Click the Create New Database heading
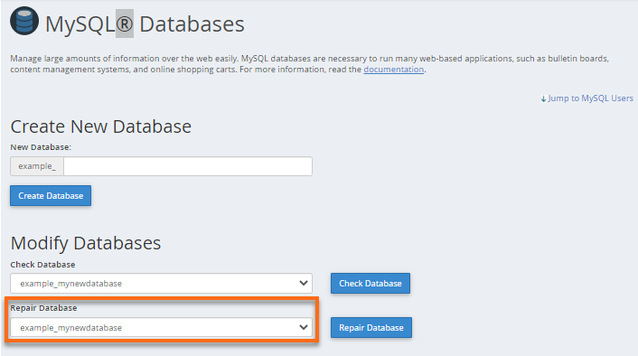The image size is (638, 356). tap(101, 126)
